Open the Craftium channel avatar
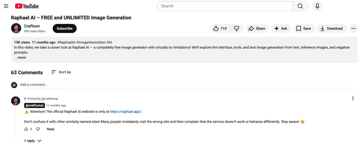 tap(16, 28)
